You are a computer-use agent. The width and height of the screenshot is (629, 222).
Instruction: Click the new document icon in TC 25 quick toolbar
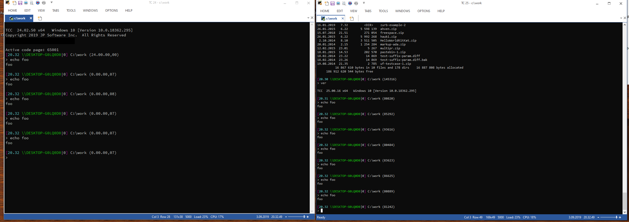pyautogui.click(x=327, y=3)
